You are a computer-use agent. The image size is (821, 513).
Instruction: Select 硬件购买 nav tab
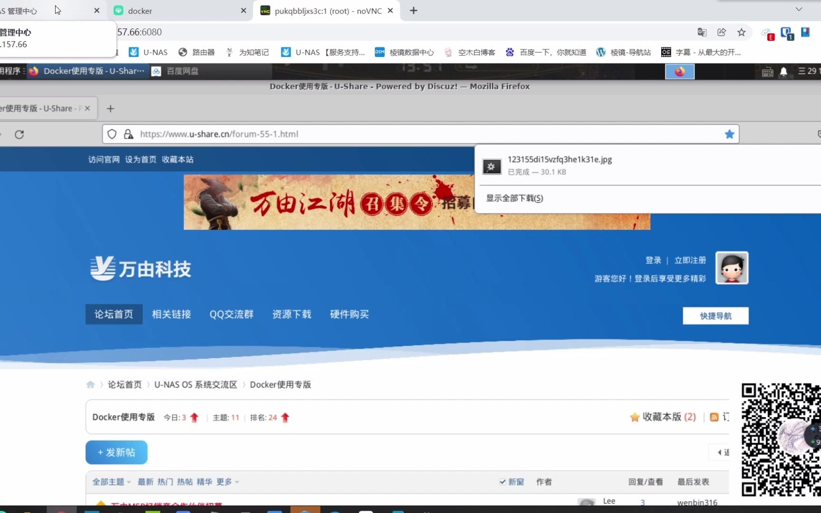[349, 314]
